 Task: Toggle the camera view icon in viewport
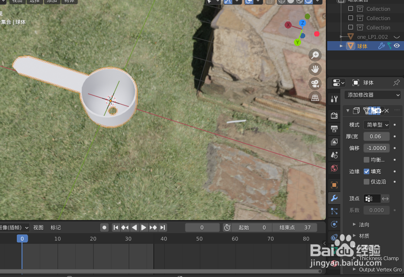(x=315, y=83)
